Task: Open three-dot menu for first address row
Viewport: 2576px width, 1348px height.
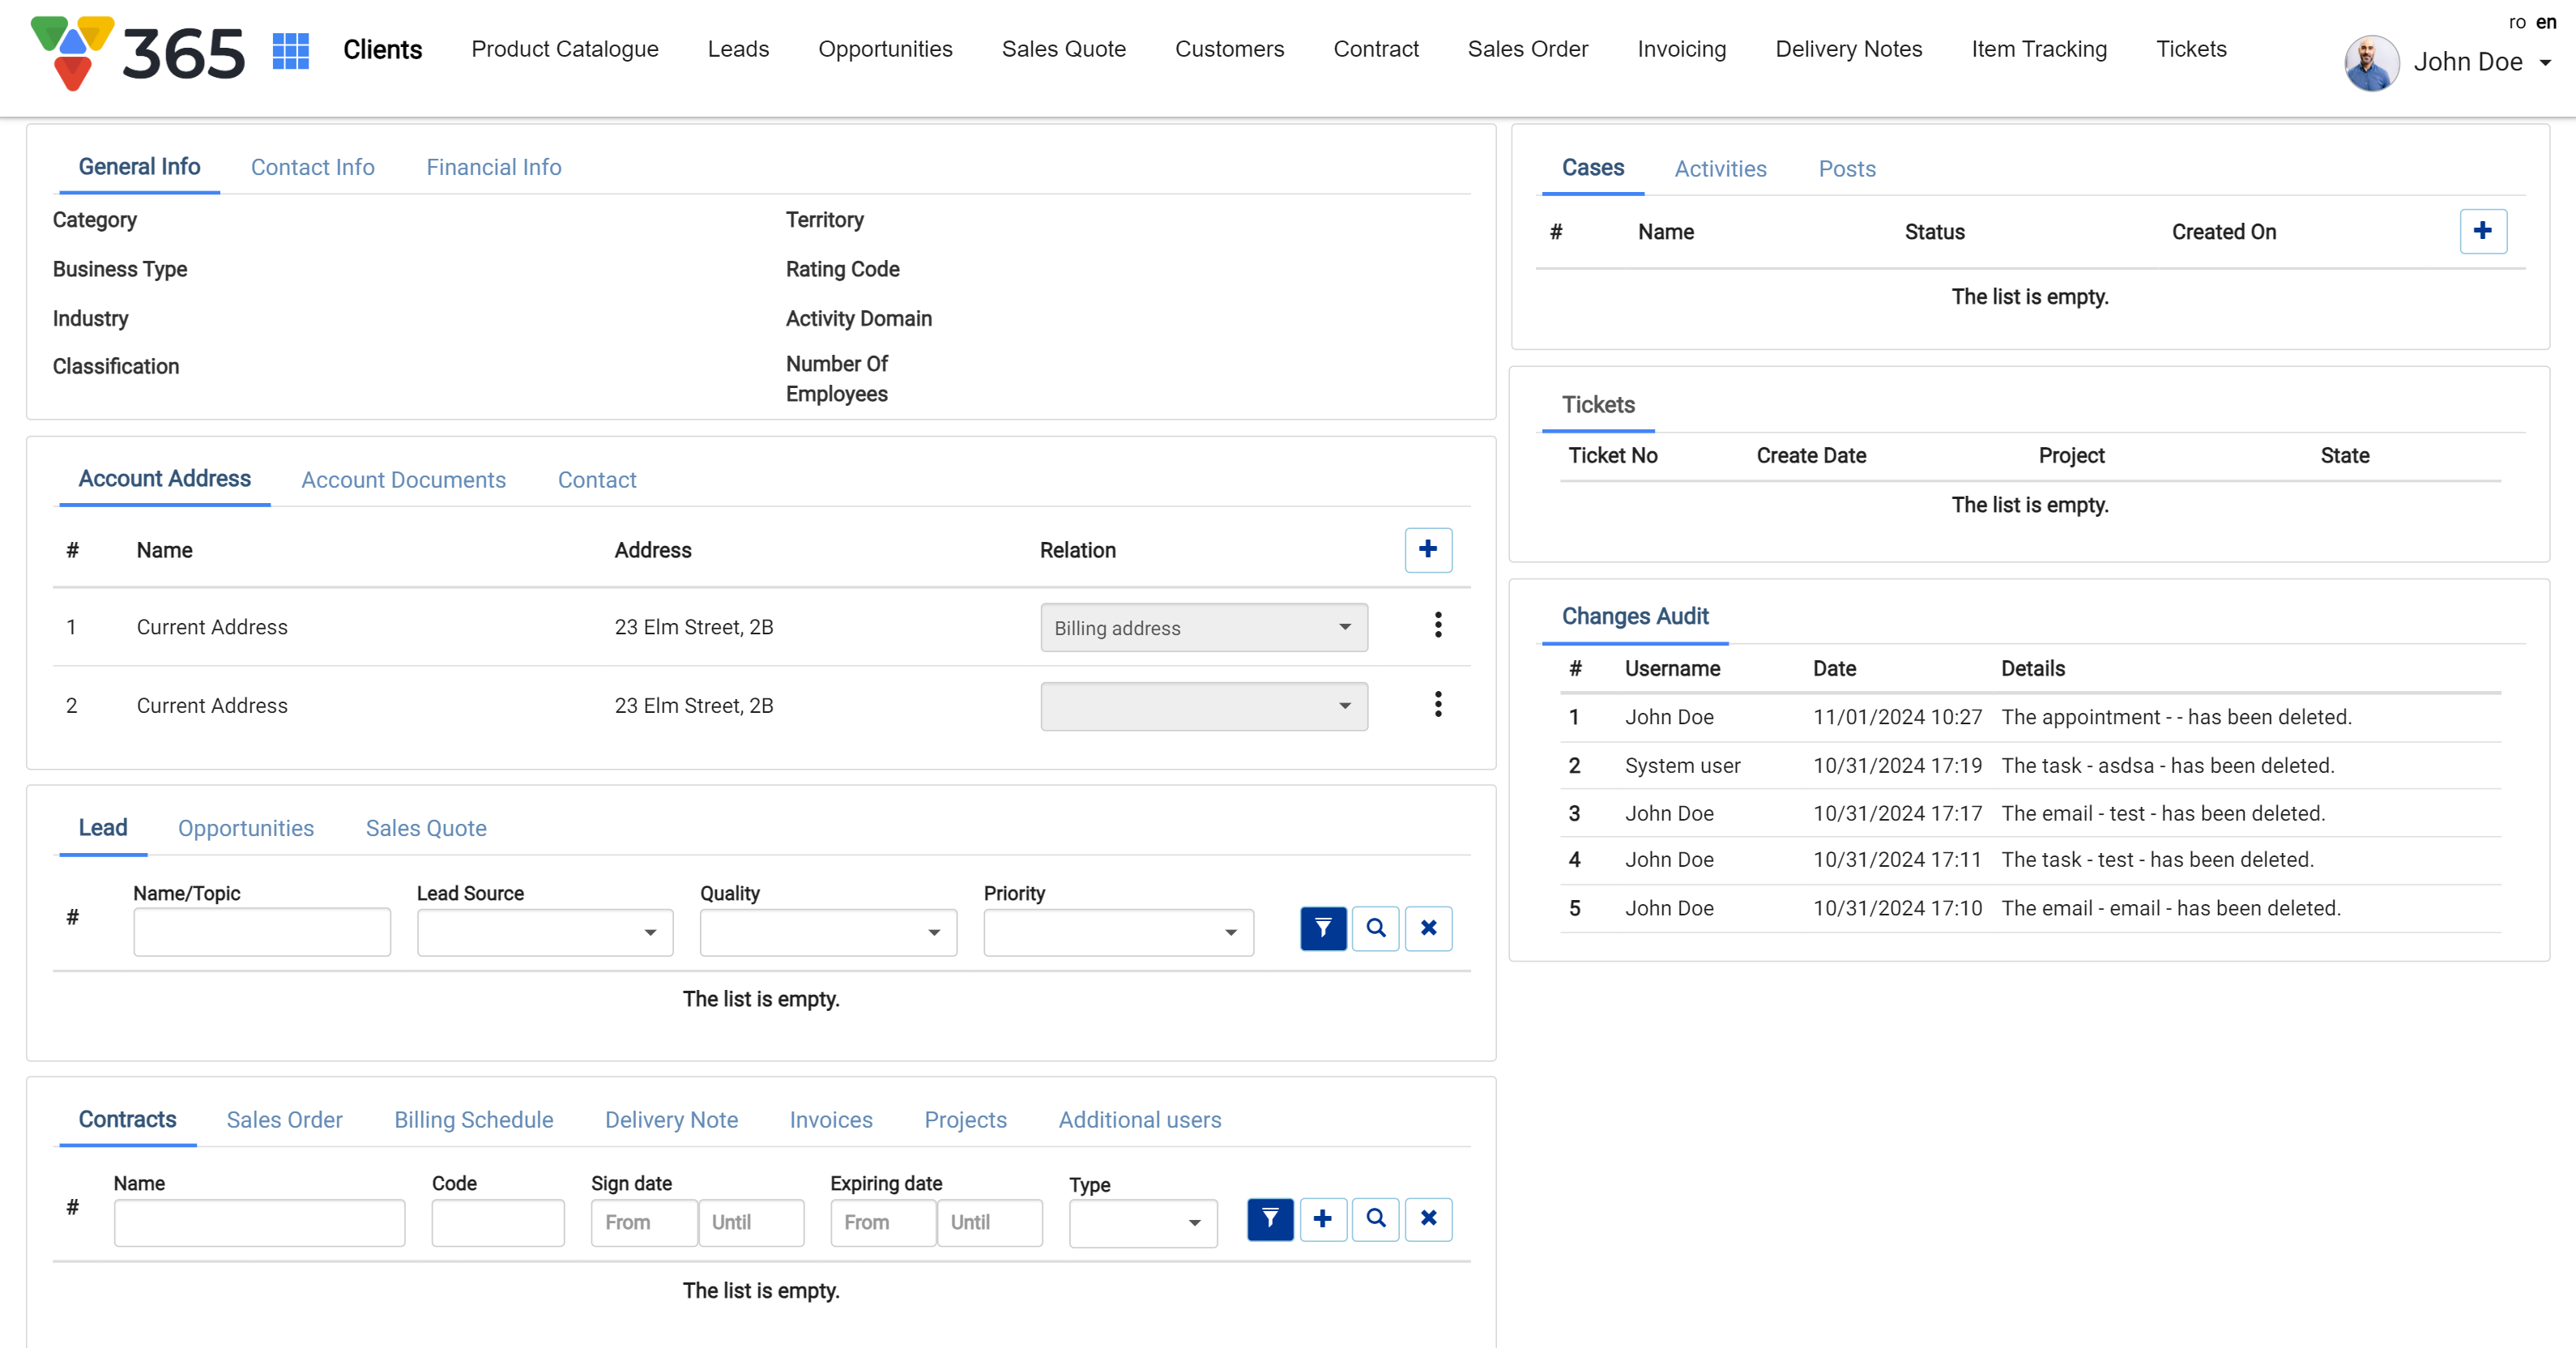Action: (1437, 626)
